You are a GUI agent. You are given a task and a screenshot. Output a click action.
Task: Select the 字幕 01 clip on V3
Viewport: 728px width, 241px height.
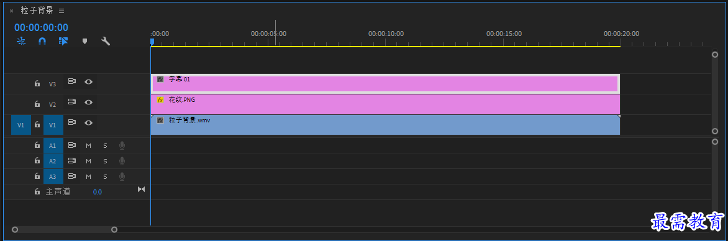385,84
